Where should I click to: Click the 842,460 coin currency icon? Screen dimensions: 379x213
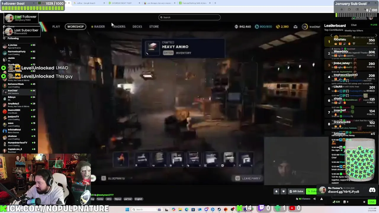(236, 27)
